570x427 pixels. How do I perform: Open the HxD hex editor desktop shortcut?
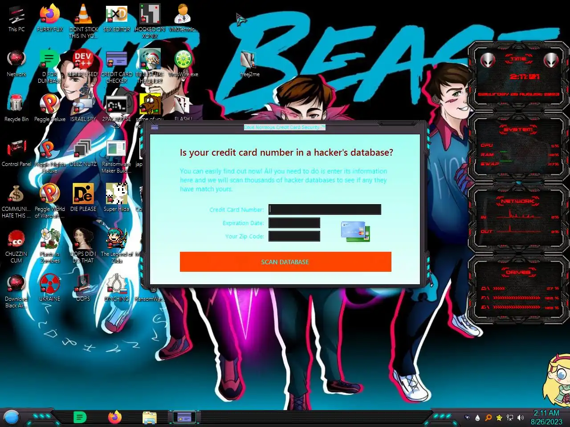(x=117, y=19)
